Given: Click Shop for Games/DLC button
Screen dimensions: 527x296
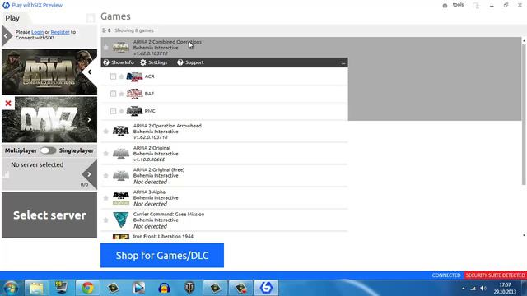Looking at the screenshot, I should pos(162,256).
